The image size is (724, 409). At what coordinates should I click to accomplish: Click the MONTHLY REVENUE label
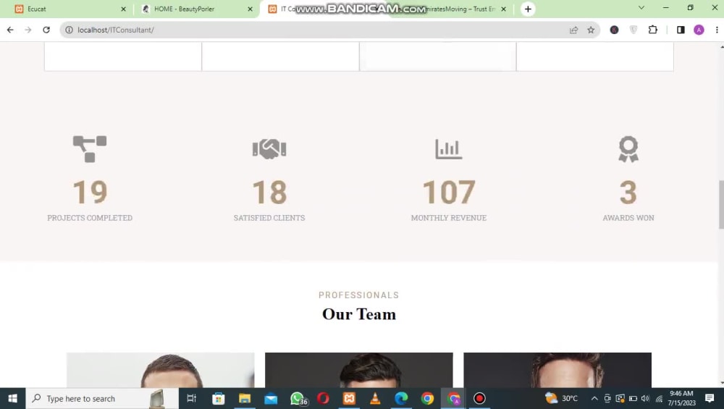(449, 218)
